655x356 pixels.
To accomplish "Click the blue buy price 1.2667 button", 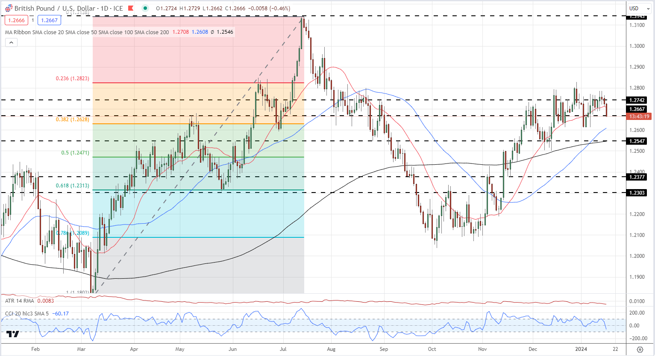I will [49, 20].
